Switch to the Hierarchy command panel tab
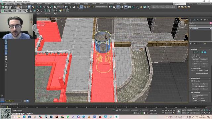The image size is (212, 119). [x=198, y=20]
